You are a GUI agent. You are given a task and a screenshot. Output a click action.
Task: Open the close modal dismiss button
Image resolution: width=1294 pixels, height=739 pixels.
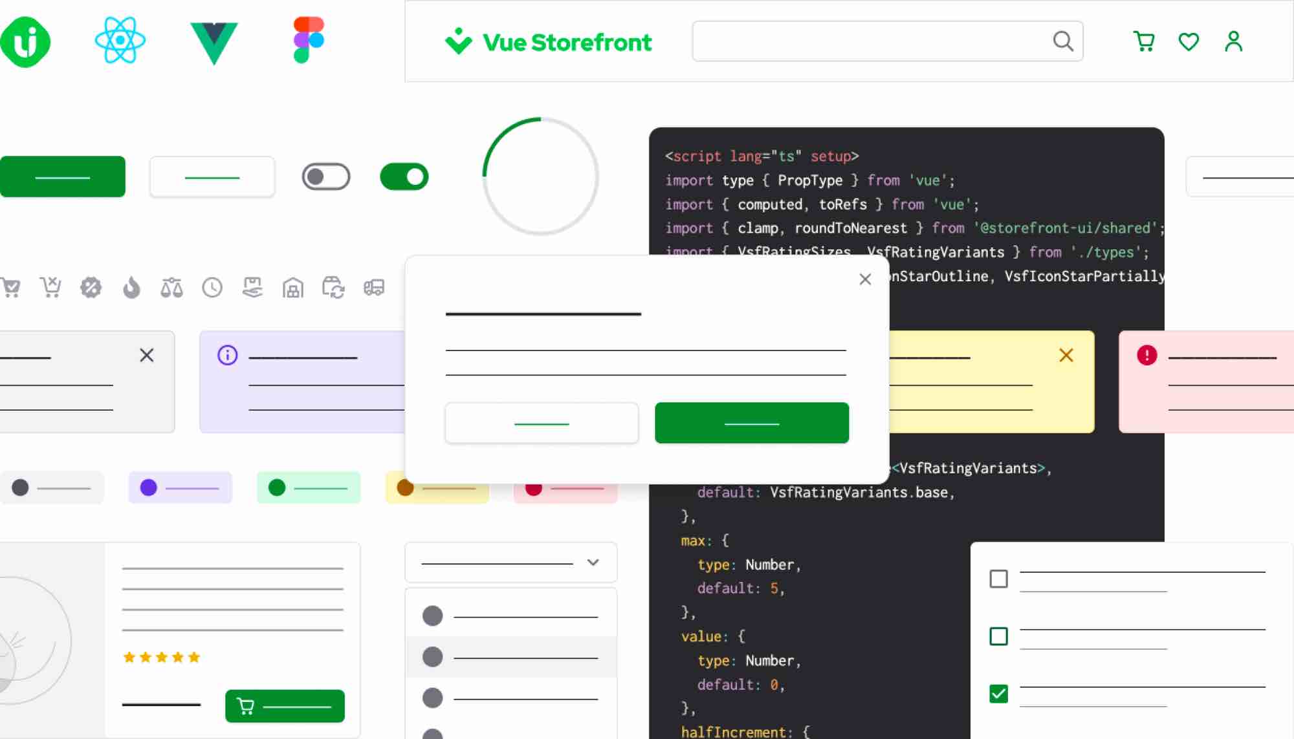(x=864, y=279)
